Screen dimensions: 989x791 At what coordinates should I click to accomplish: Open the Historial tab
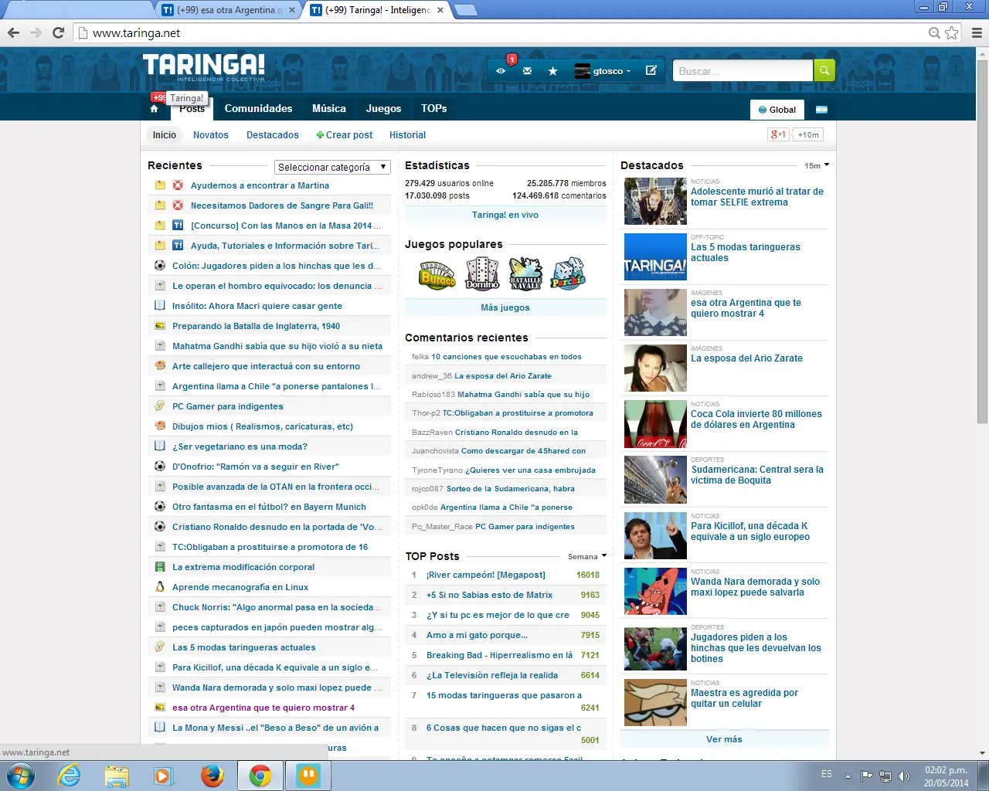click(x=407, y=135)
